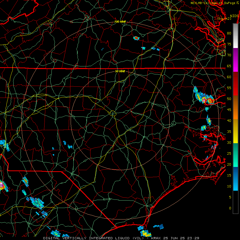
Task: Click the scale value 0
Action: (x=230, y=208)
